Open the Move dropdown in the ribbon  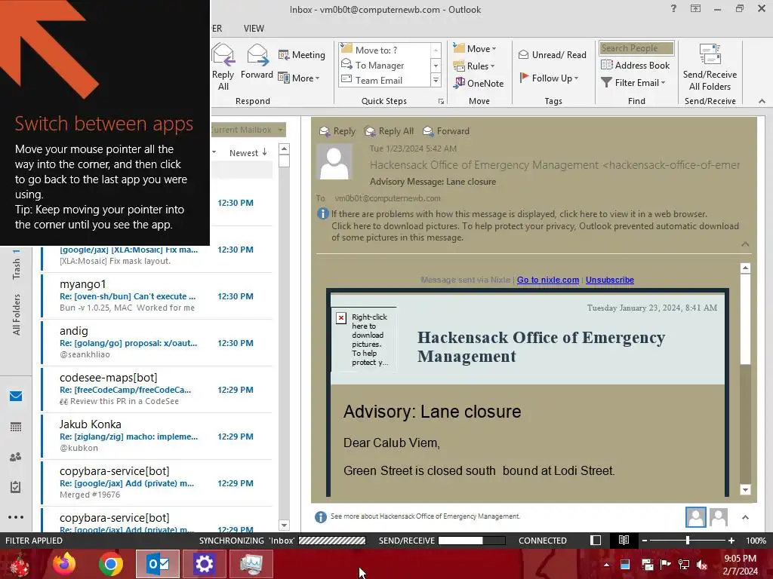[475, 48]
